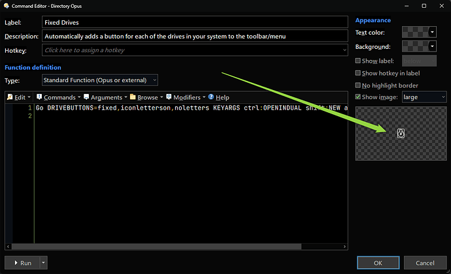Viewport: 451px width, 274px height.
Task: Open the Edit menu
Action: [18, 97]
